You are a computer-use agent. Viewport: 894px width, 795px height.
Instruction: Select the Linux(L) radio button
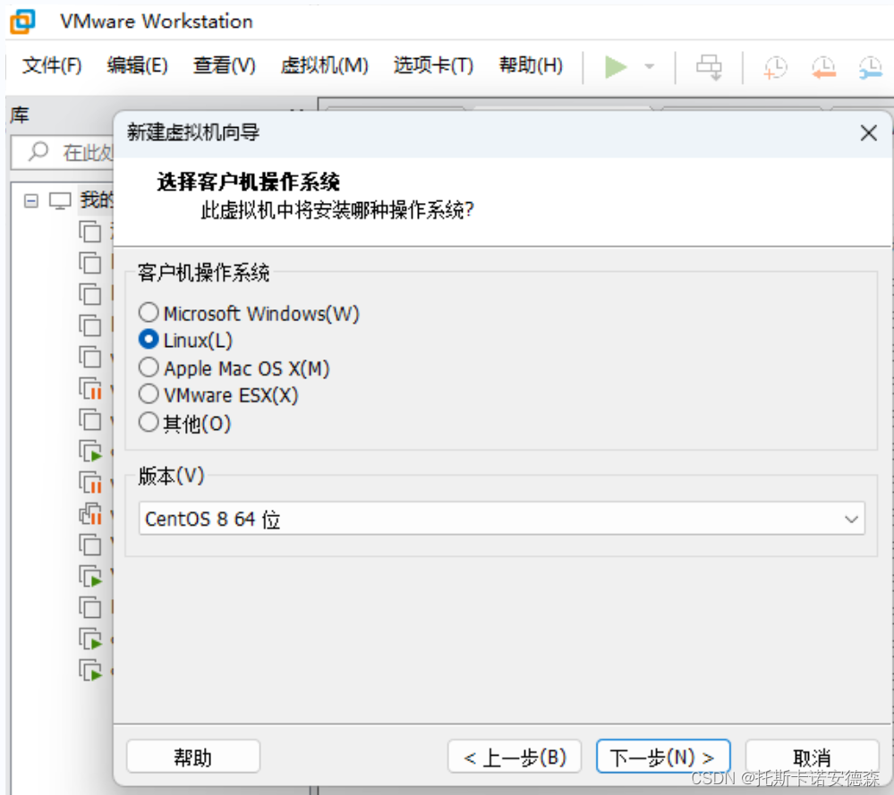coord(149,340)
